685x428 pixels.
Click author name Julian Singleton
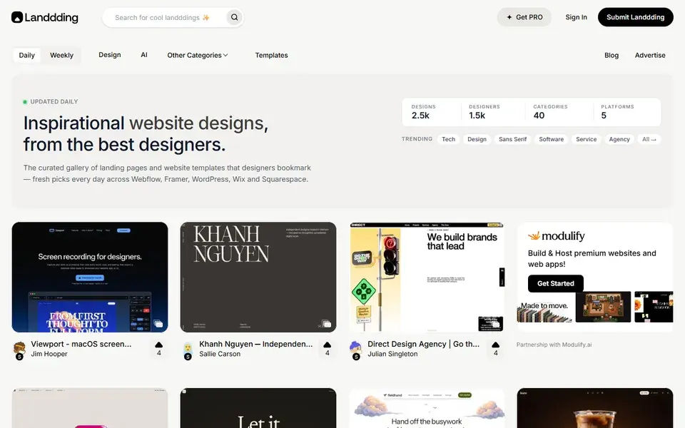coord(392,355)
